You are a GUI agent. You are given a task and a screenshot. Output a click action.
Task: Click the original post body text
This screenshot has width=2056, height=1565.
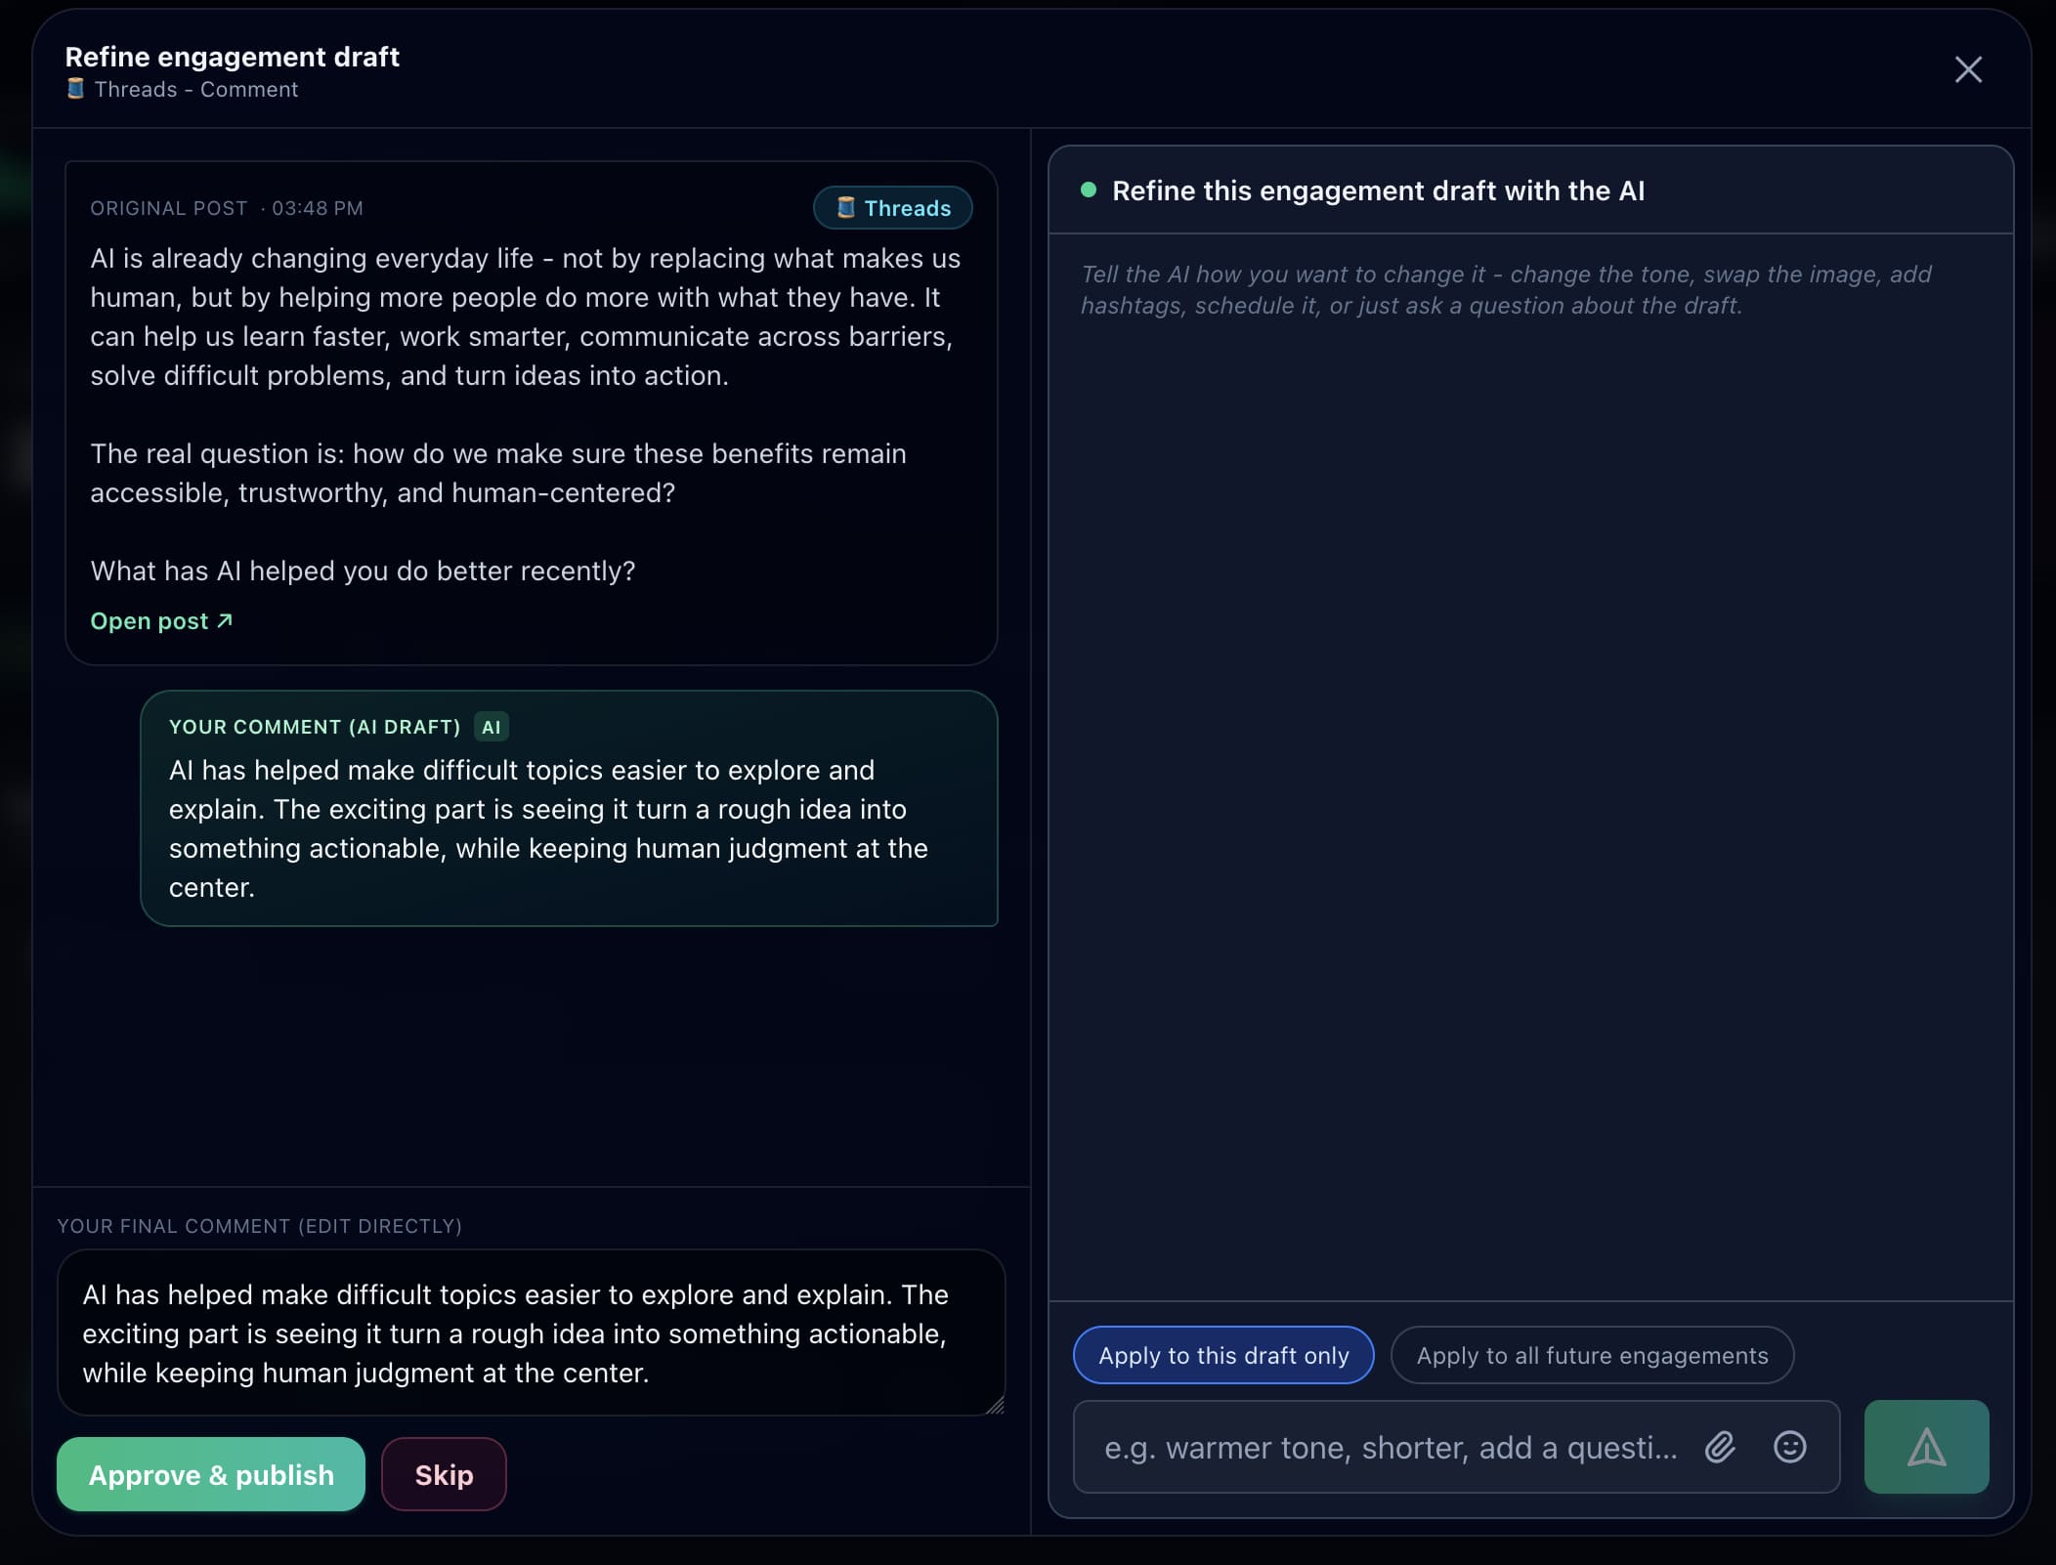528,414
